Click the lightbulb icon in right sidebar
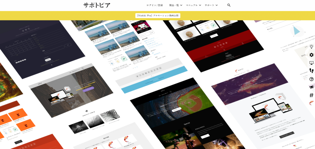 311,47
